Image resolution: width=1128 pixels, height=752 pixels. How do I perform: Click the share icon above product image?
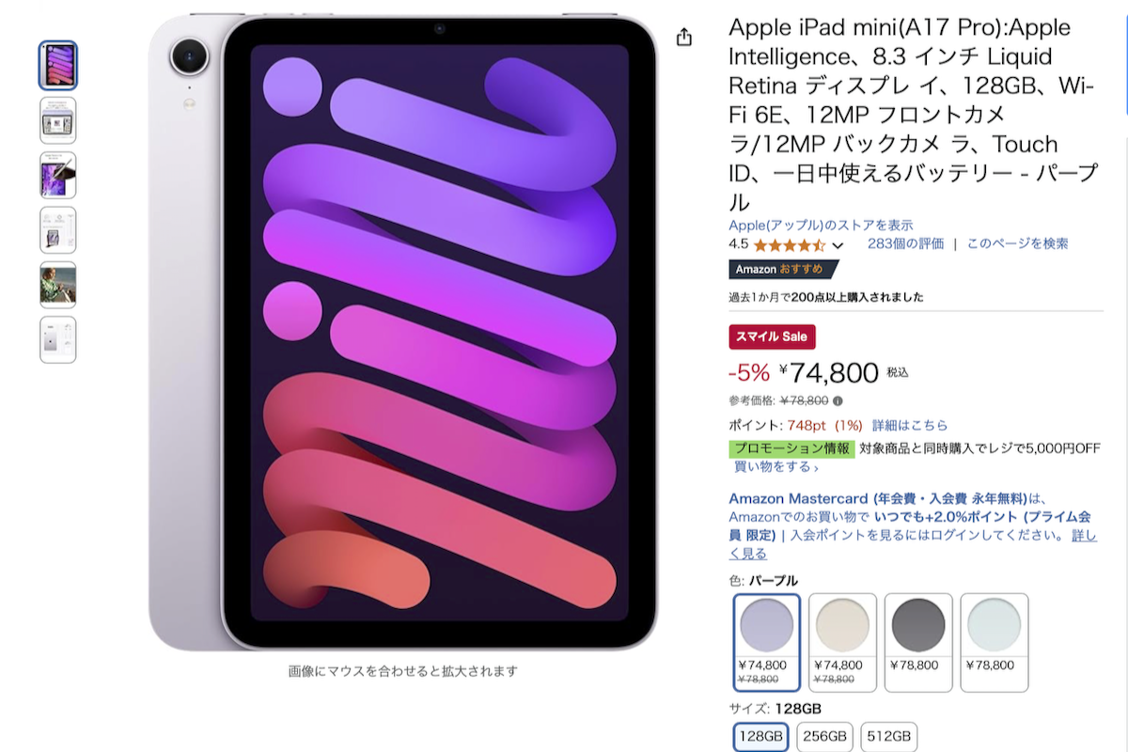(684, 37)
